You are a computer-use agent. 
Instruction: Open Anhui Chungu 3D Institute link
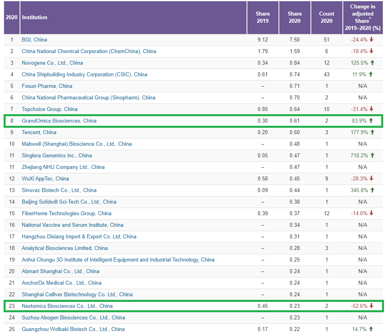tap(118, 259)
